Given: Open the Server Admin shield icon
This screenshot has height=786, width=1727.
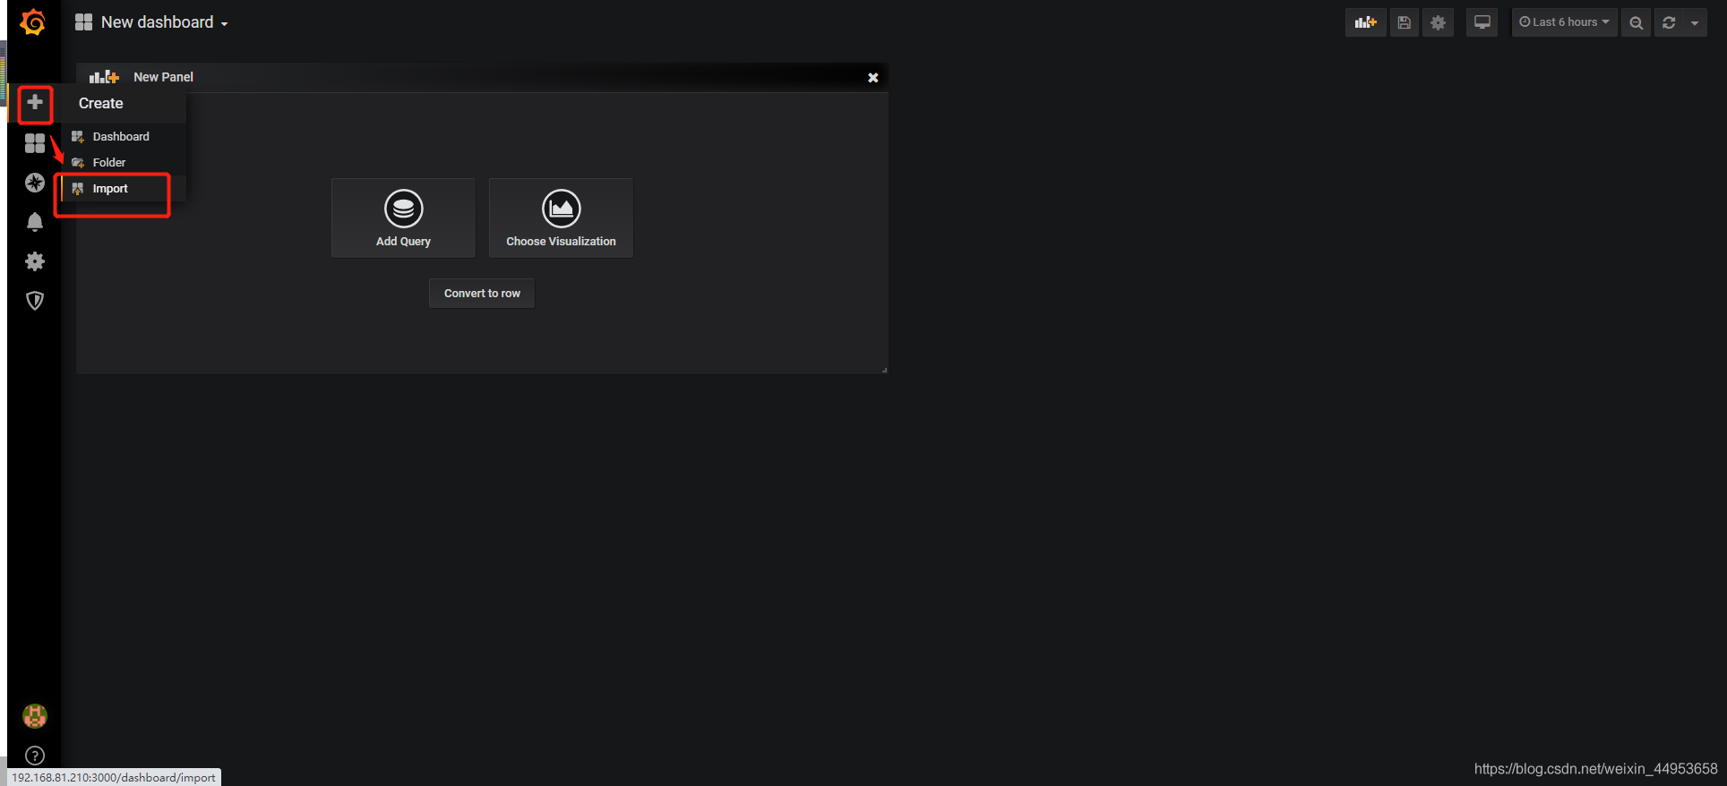Looking at the screenshot, I should pos(35,301).
